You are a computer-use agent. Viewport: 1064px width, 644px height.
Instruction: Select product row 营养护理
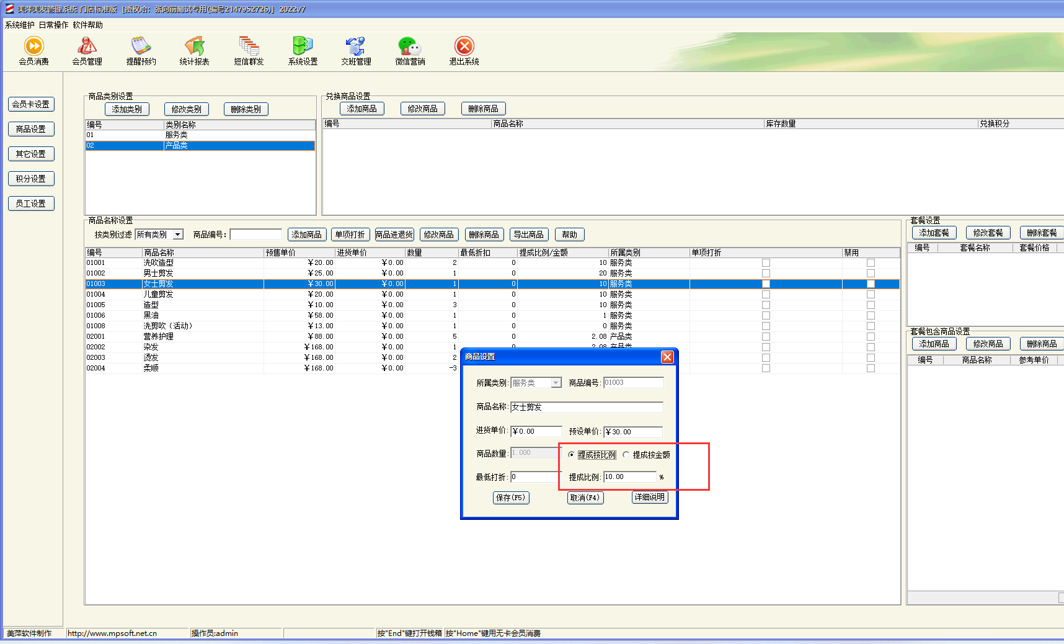pos(492,336)
